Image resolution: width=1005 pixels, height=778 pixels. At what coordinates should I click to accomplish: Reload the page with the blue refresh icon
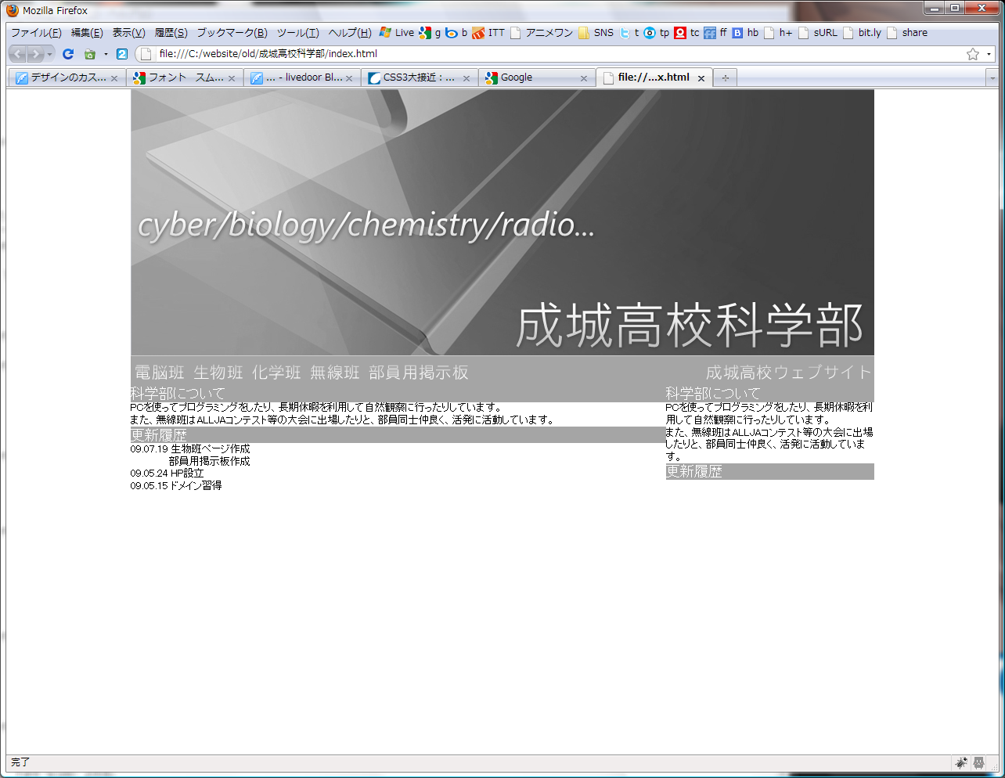point(68,54)
